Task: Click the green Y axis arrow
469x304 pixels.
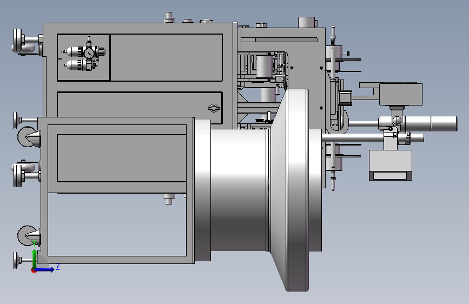Action: (x=35, y=260)
